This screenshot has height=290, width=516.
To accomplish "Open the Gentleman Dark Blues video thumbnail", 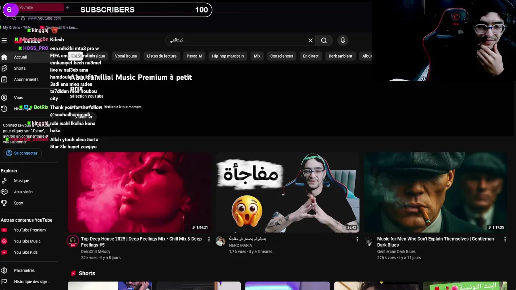I will pyautogui.click(x=435, y=192).
